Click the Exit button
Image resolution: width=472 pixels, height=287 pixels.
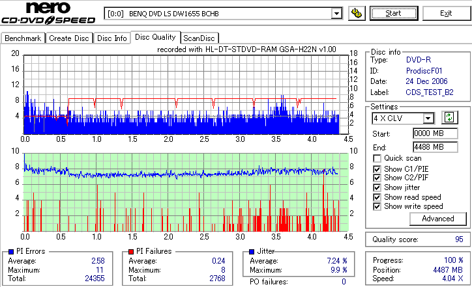click(x=446, y=13)
